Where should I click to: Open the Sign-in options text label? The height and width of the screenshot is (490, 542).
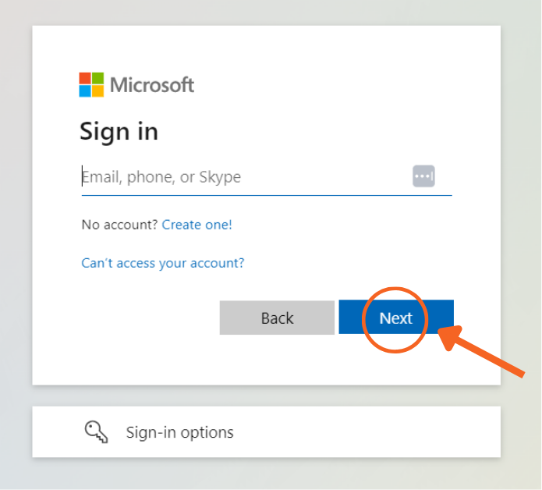coord(179,432)
